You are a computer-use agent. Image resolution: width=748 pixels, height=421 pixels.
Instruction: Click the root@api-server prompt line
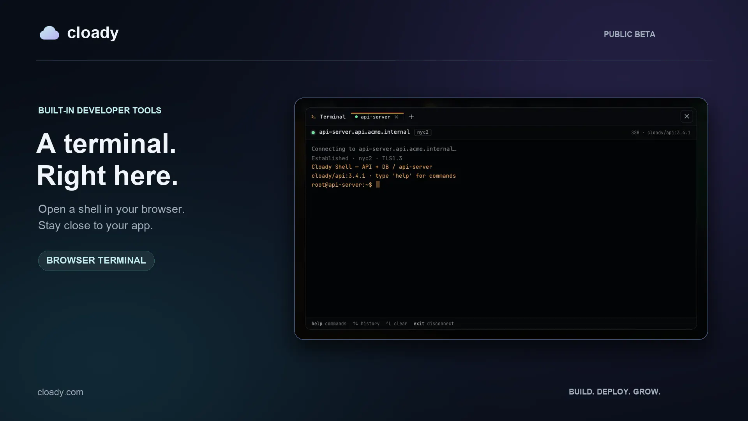coord(346,185)
